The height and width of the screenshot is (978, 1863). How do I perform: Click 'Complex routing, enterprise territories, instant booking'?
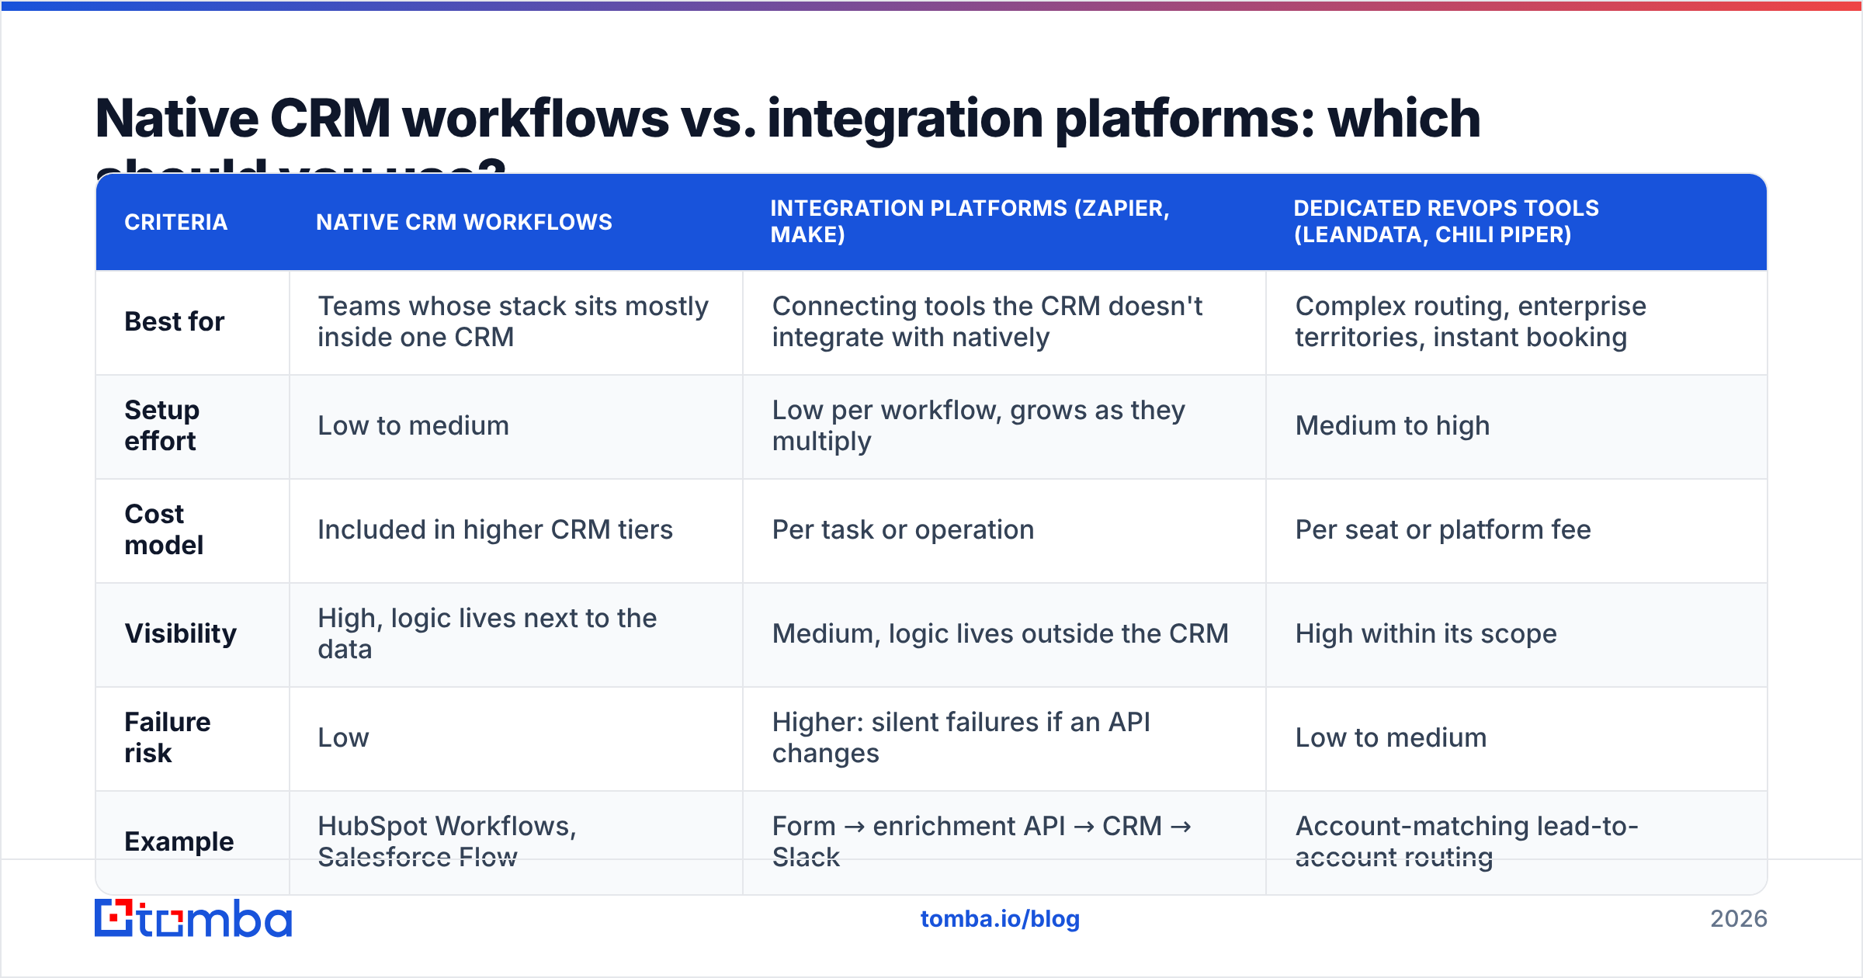[1470, 321]
